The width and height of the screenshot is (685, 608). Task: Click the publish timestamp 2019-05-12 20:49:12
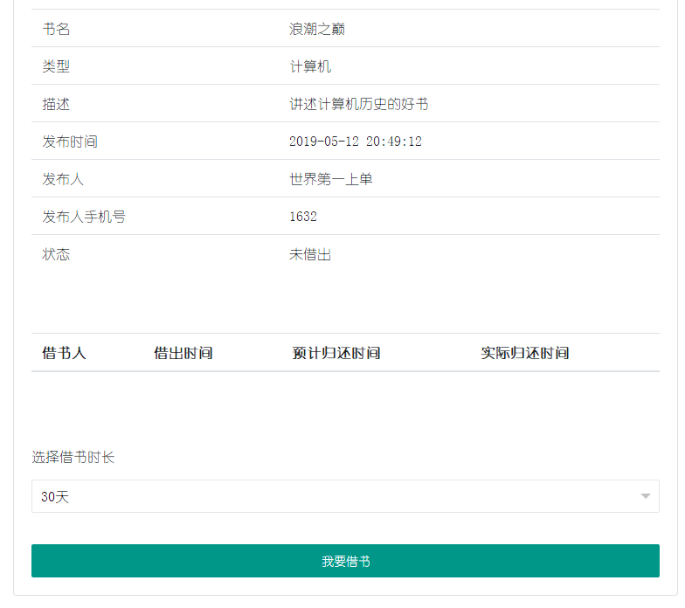[x=356, y=142]
